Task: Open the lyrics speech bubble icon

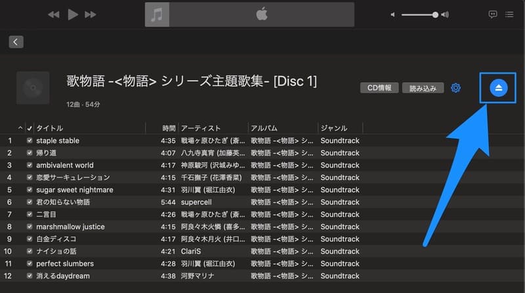Action: coord(493,14)
